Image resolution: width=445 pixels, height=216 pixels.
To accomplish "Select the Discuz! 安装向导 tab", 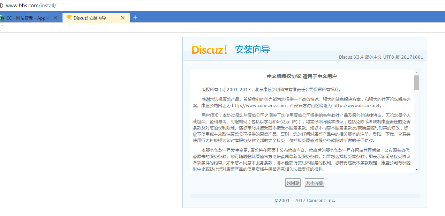I will pos(96,18).
